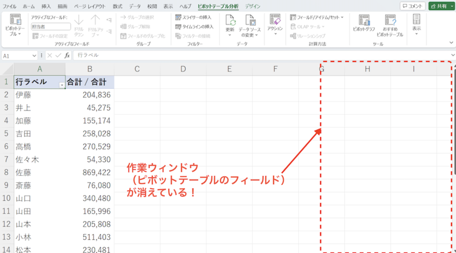The image size is (456, 253).
Task: Switch to the 数式 tab
Action: pyautogui.click(x=117, y=6)
